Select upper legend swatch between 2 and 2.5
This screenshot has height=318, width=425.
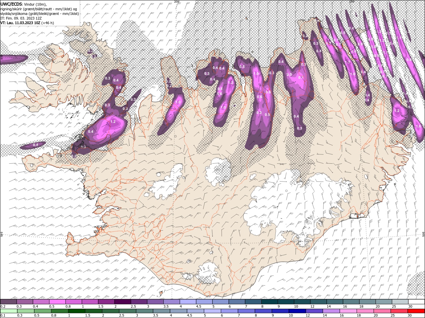coord(123,302)
